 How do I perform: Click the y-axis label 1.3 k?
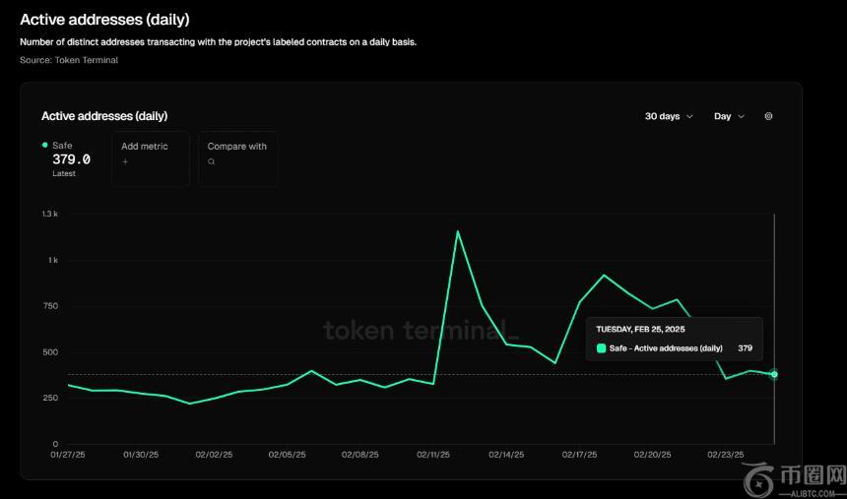point(50,214)
